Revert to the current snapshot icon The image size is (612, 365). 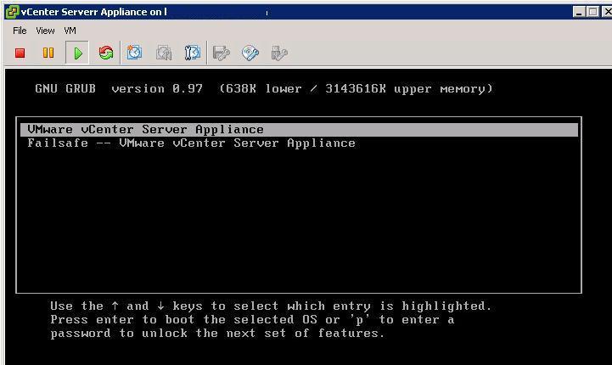[164, 53]
